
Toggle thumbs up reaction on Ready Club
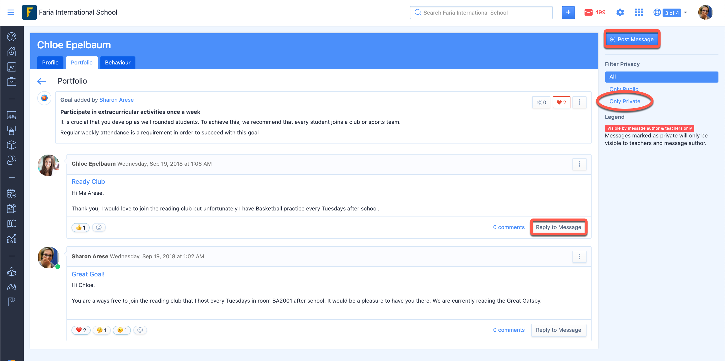(x=81, y=227)
